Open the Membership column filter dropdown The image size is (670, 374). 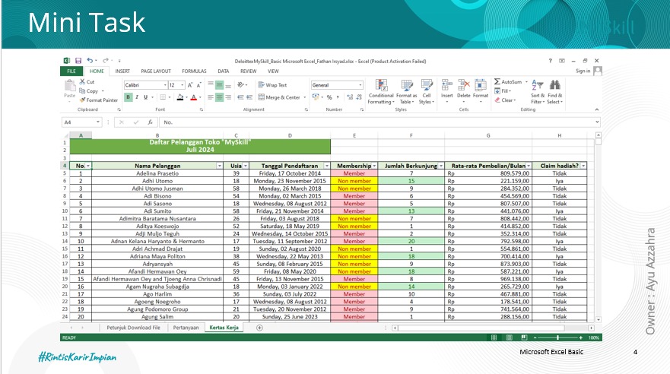click(374, 166)
